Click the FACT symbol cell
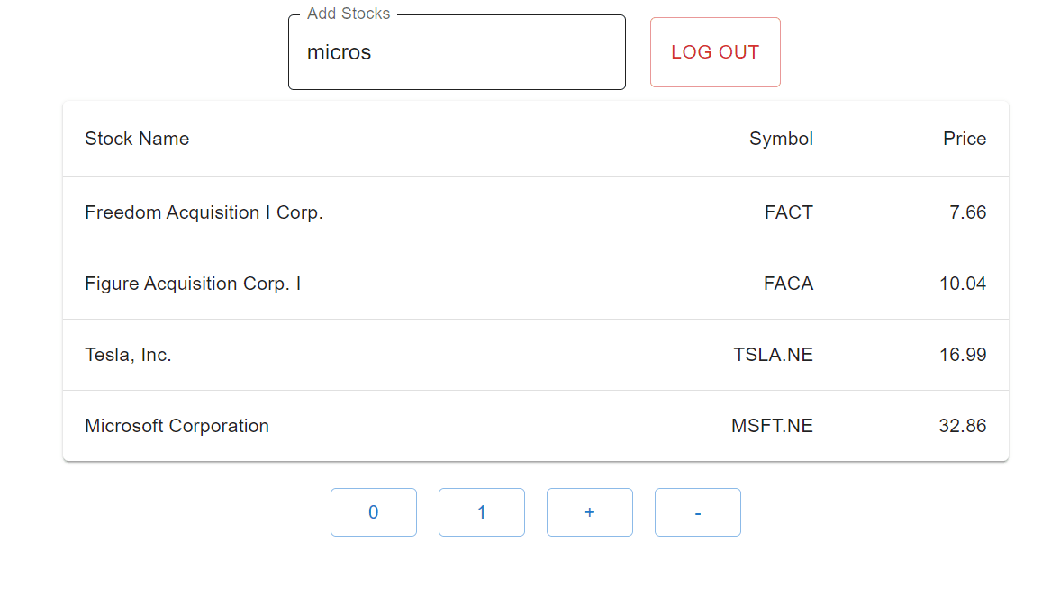This screenshot has width=1060, height=605. tap(788, 212)
